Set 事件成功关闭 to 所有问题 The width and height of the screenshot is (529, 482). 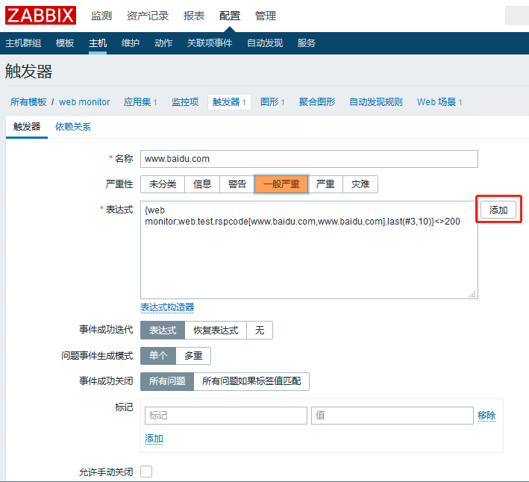pyautogui.click(x=167, y=381)
